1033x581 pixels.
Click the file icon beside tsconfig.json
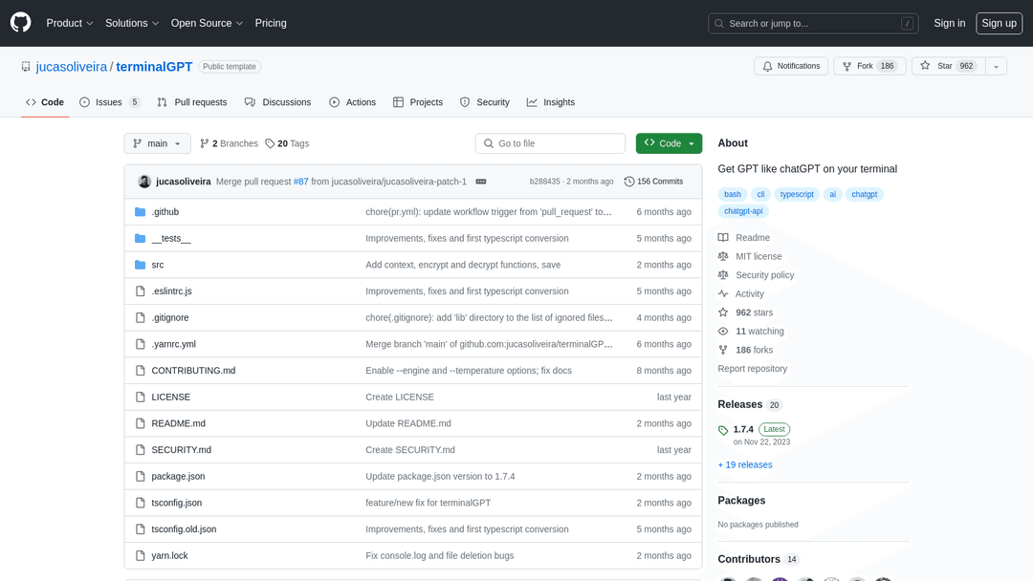pyautogui.click(x=140, y=503)
